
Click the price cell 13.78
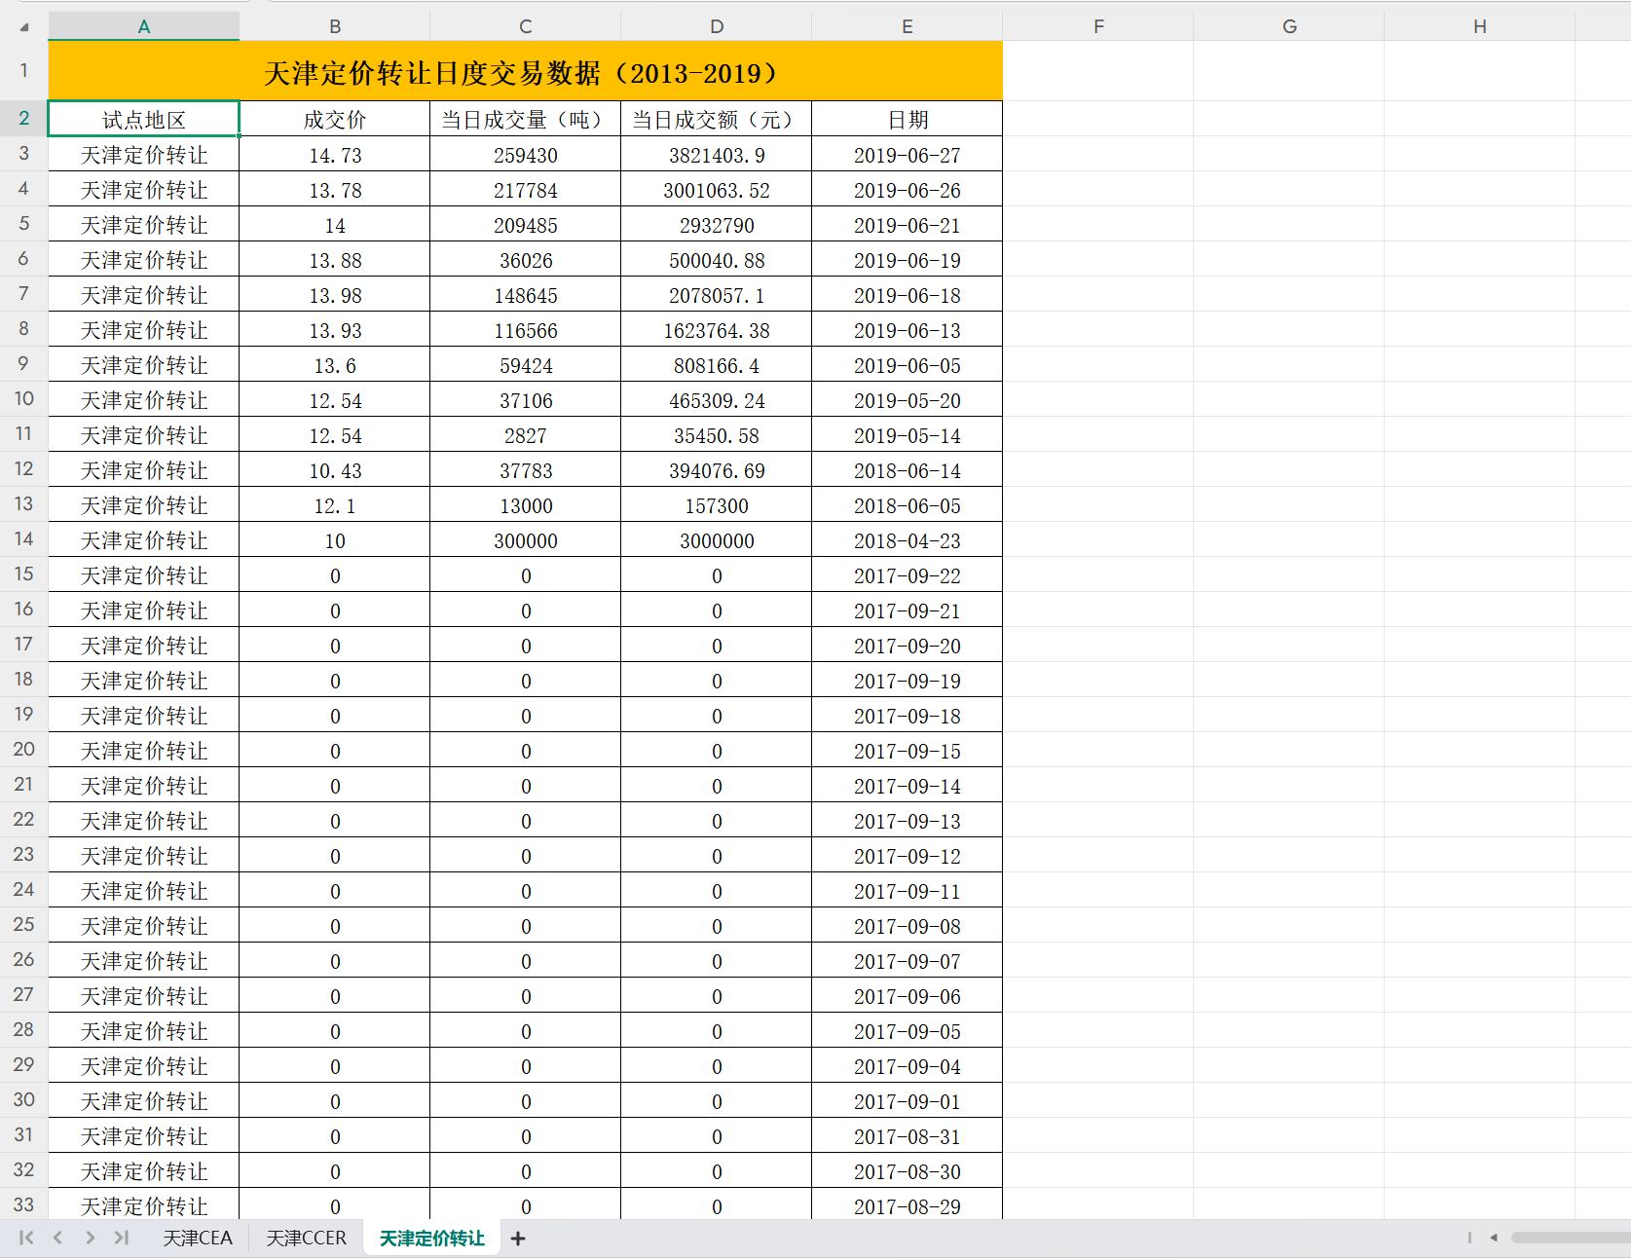coord(335,189)
